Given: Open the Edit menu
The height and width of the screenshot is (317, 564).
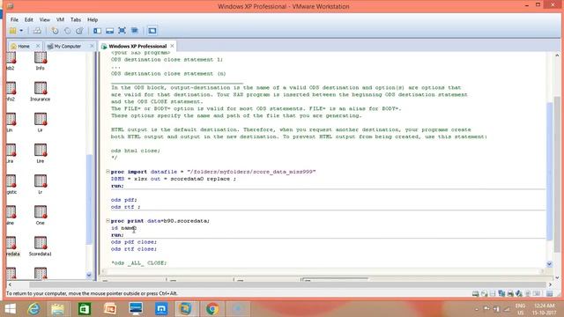Looking at the screenshot, I should point(29,19).
